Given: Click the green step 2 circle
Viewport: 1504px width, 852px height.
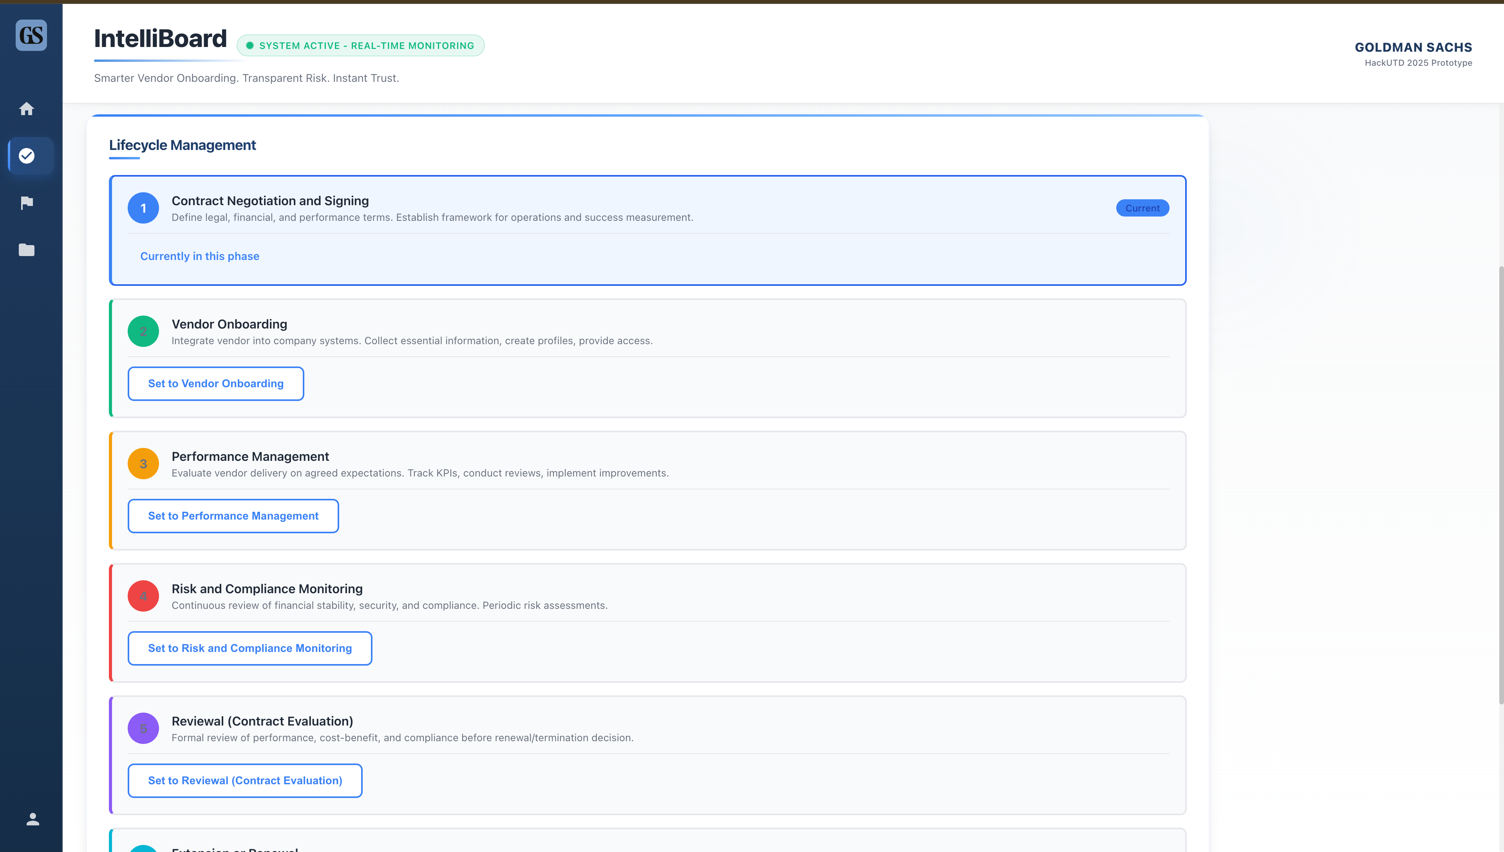Looking at the screenshot, I should click(143, 332).
